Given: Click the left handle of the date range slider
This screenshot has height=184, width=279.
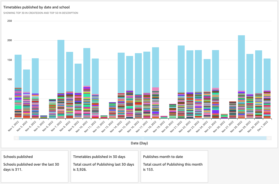Looking at the screenshot, I should [x=17, y=138].
